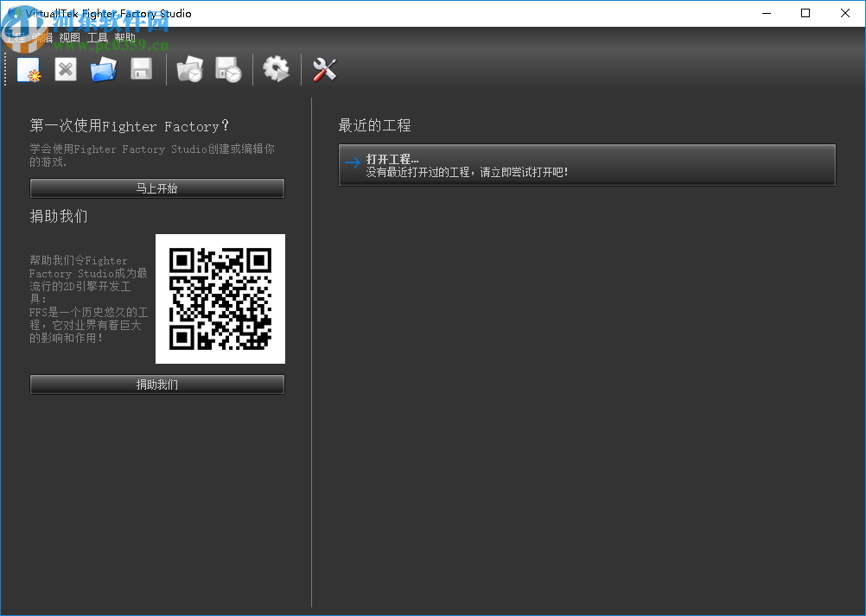This screenshot has height=616, width=866.
Task: Maximize the Fighter Factory Studio window
Action: (806, 13)
